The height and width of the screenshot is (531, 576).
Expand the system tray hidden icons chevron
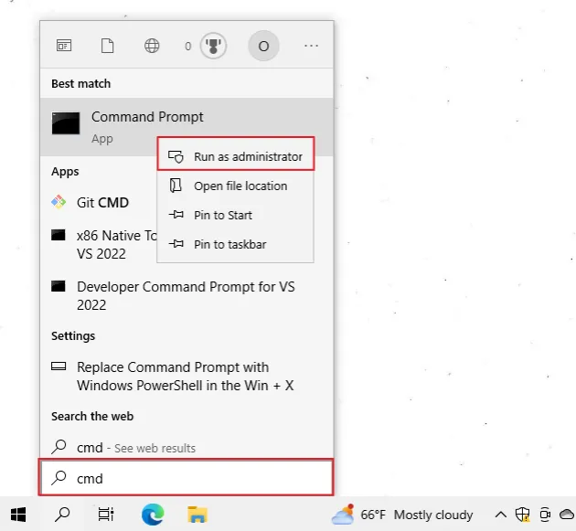[x=501, y=515]
